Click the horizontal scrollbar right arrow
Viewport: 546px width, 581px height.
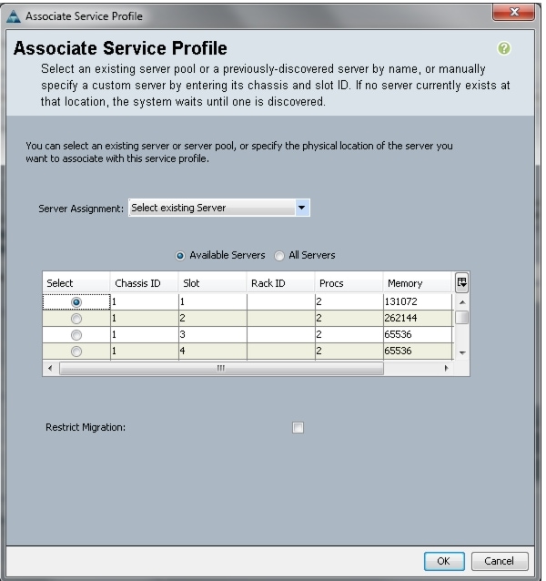pos(446,368)
